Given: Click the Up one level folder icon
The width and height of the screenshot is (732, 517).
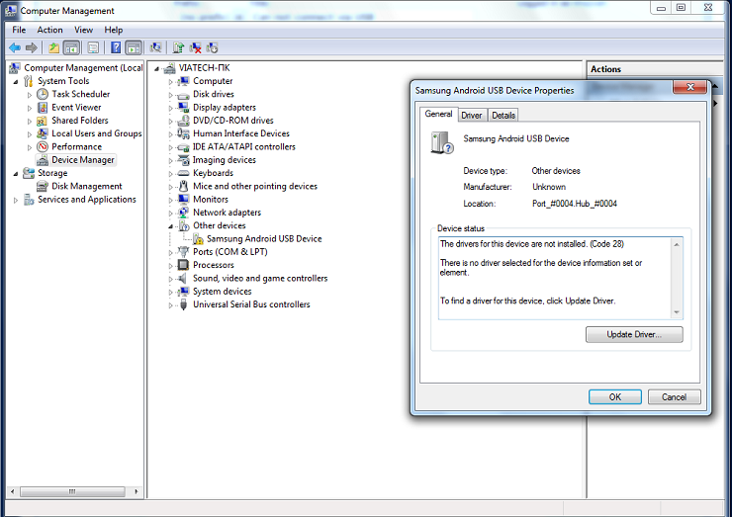Looking at the screenshot, I should coord(54,47).
